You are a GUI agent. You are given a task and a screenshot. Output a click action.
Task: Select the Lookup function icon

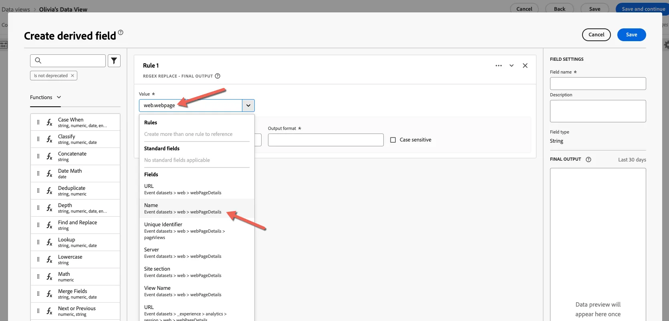tap(49, 242)
